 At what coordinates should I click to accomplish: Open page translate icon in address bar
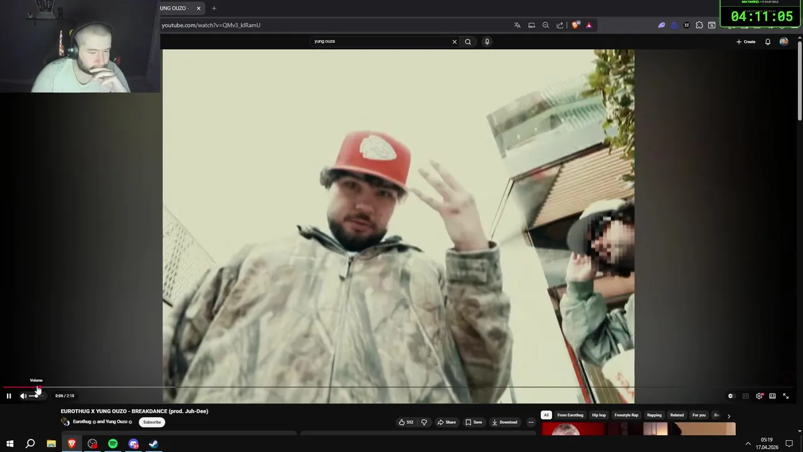(517, 25)
